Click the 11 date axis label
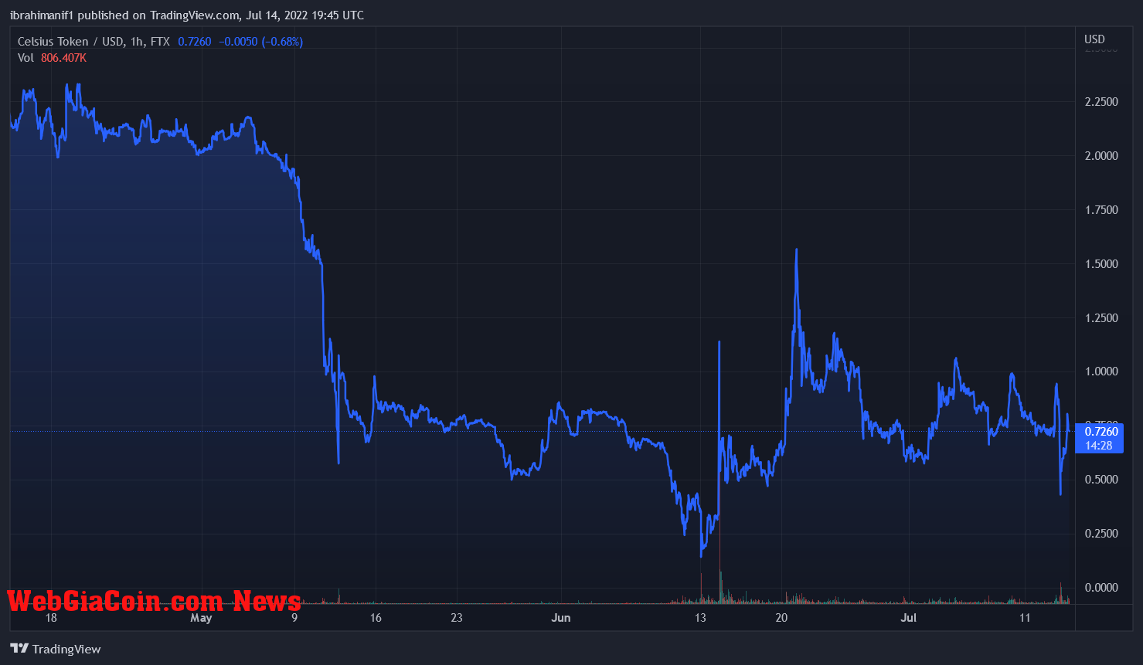This screenshot has height=665, width=1143. coord(1025,618)
